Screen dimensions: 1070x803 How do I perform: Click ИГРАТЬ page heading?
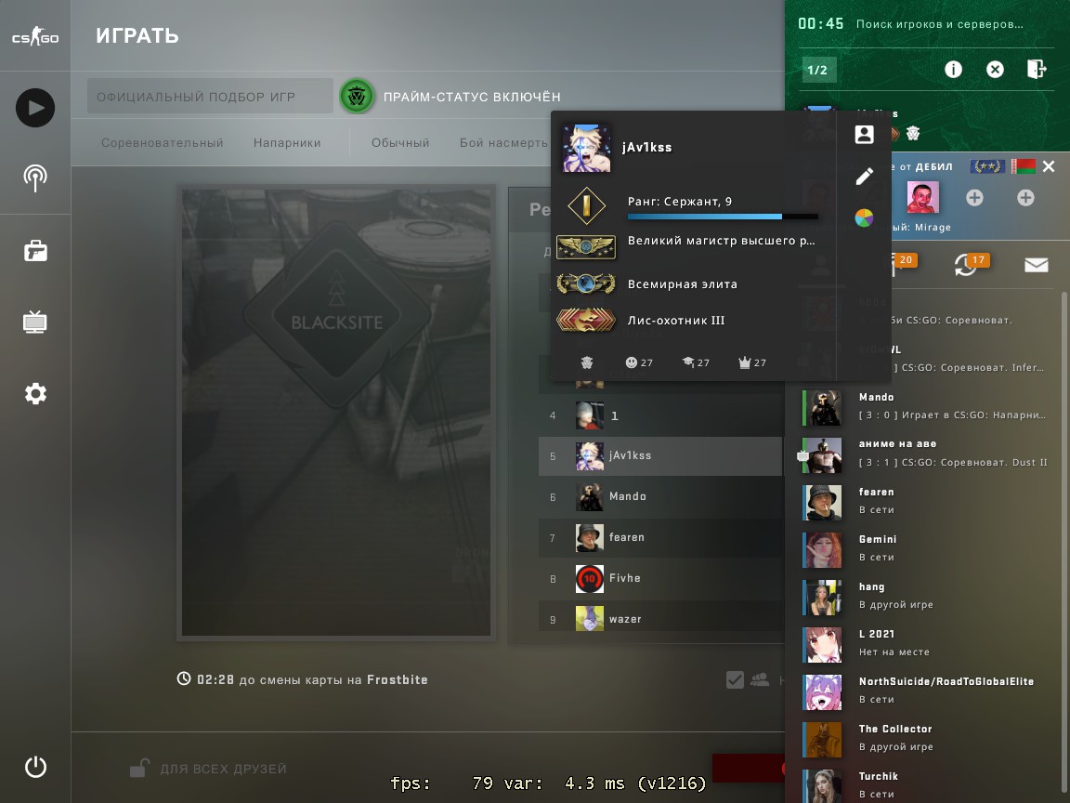pyautogui.click(x=137, y=35)
